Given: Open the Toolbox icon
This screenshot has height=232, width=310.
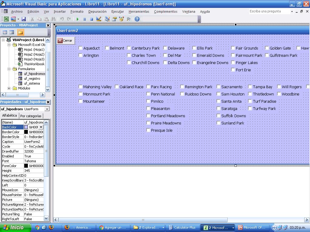Looking at the screenshot, I should [x=128, y=19].
